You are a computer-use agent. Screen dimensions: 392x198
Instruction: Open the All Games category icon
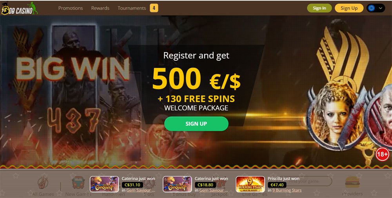coord(43,183)
